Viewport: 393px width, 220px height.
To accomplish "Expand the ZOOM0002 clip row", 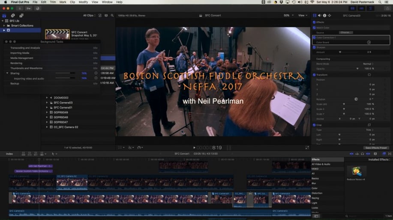I will pos(47,98).
